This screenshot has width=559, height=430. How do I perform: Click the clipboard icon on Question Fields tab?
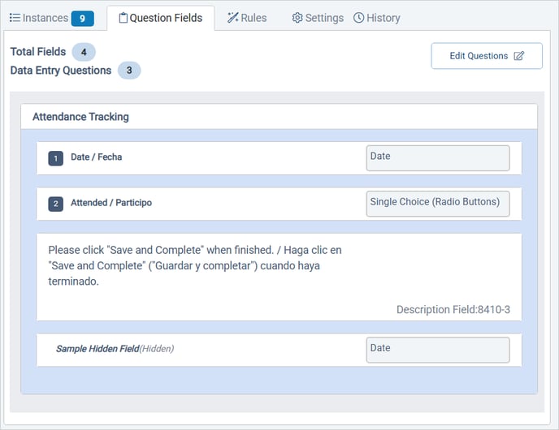(123, 18)
